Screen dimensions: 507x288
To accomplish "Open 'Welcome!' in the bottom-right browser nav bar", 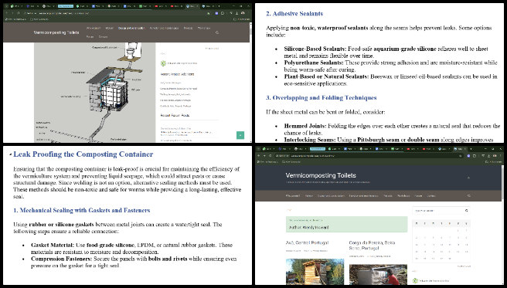I will (293, 195).
